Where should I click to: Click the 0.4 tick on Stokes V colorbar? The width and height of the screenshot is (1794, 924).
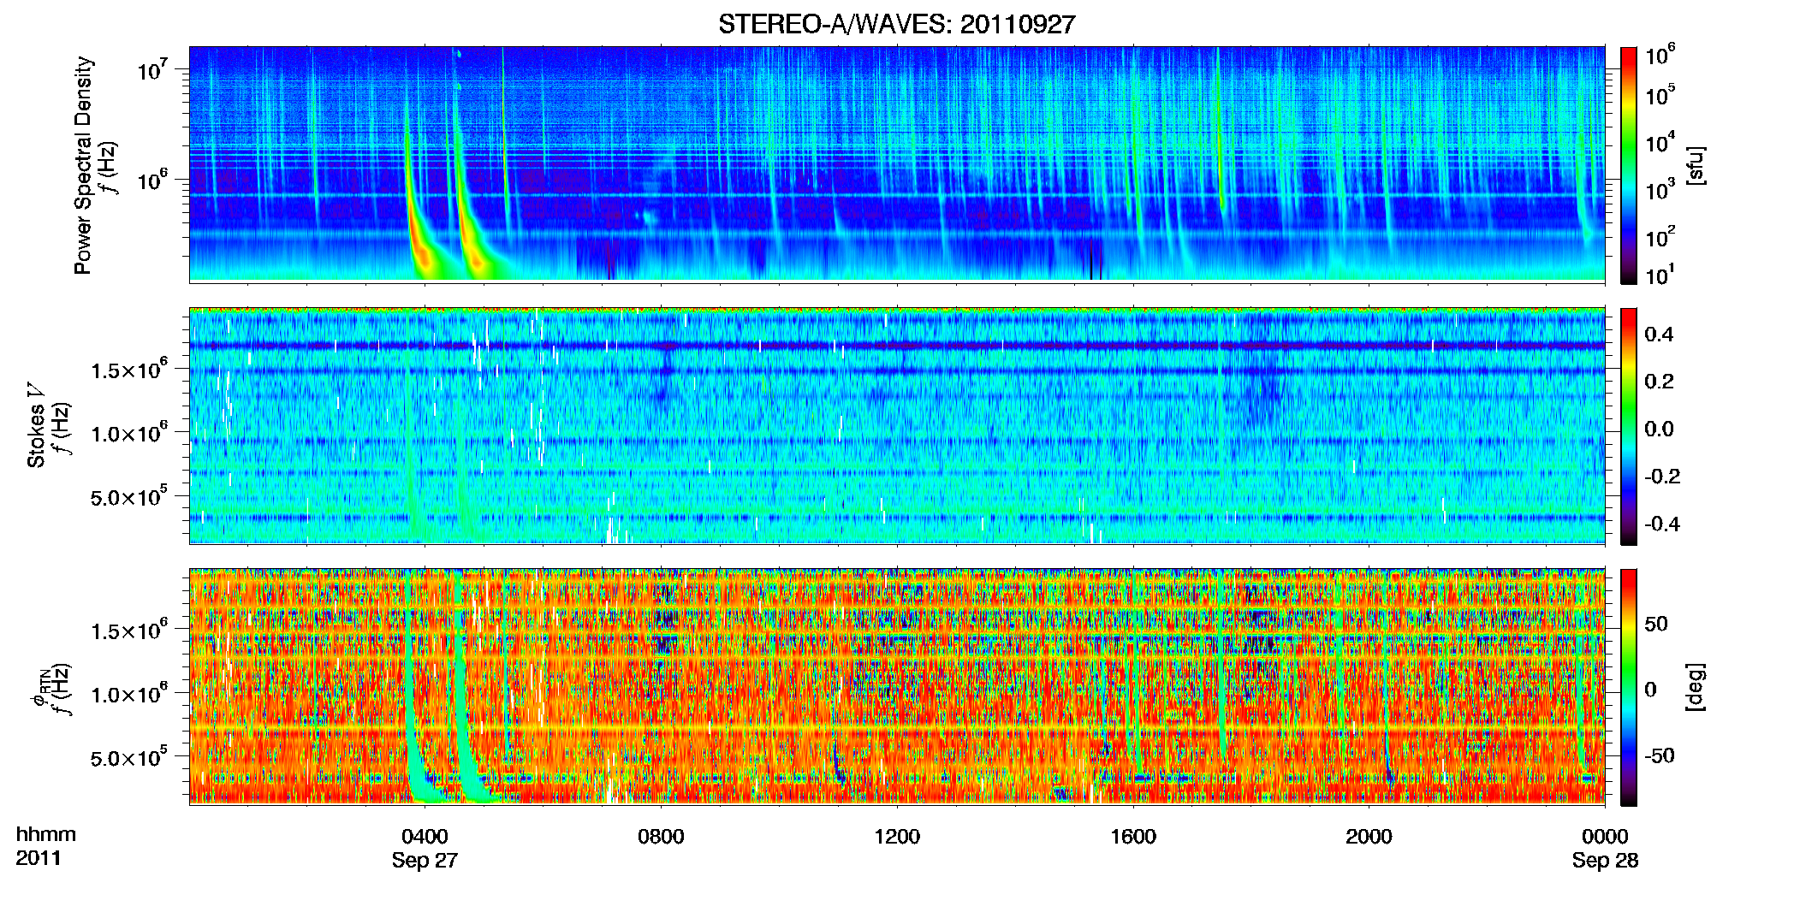click(1659, 334)
